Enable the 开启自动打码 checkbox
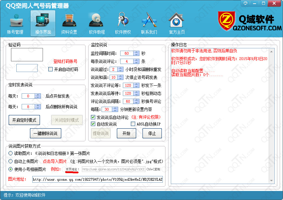 (51, 69)
